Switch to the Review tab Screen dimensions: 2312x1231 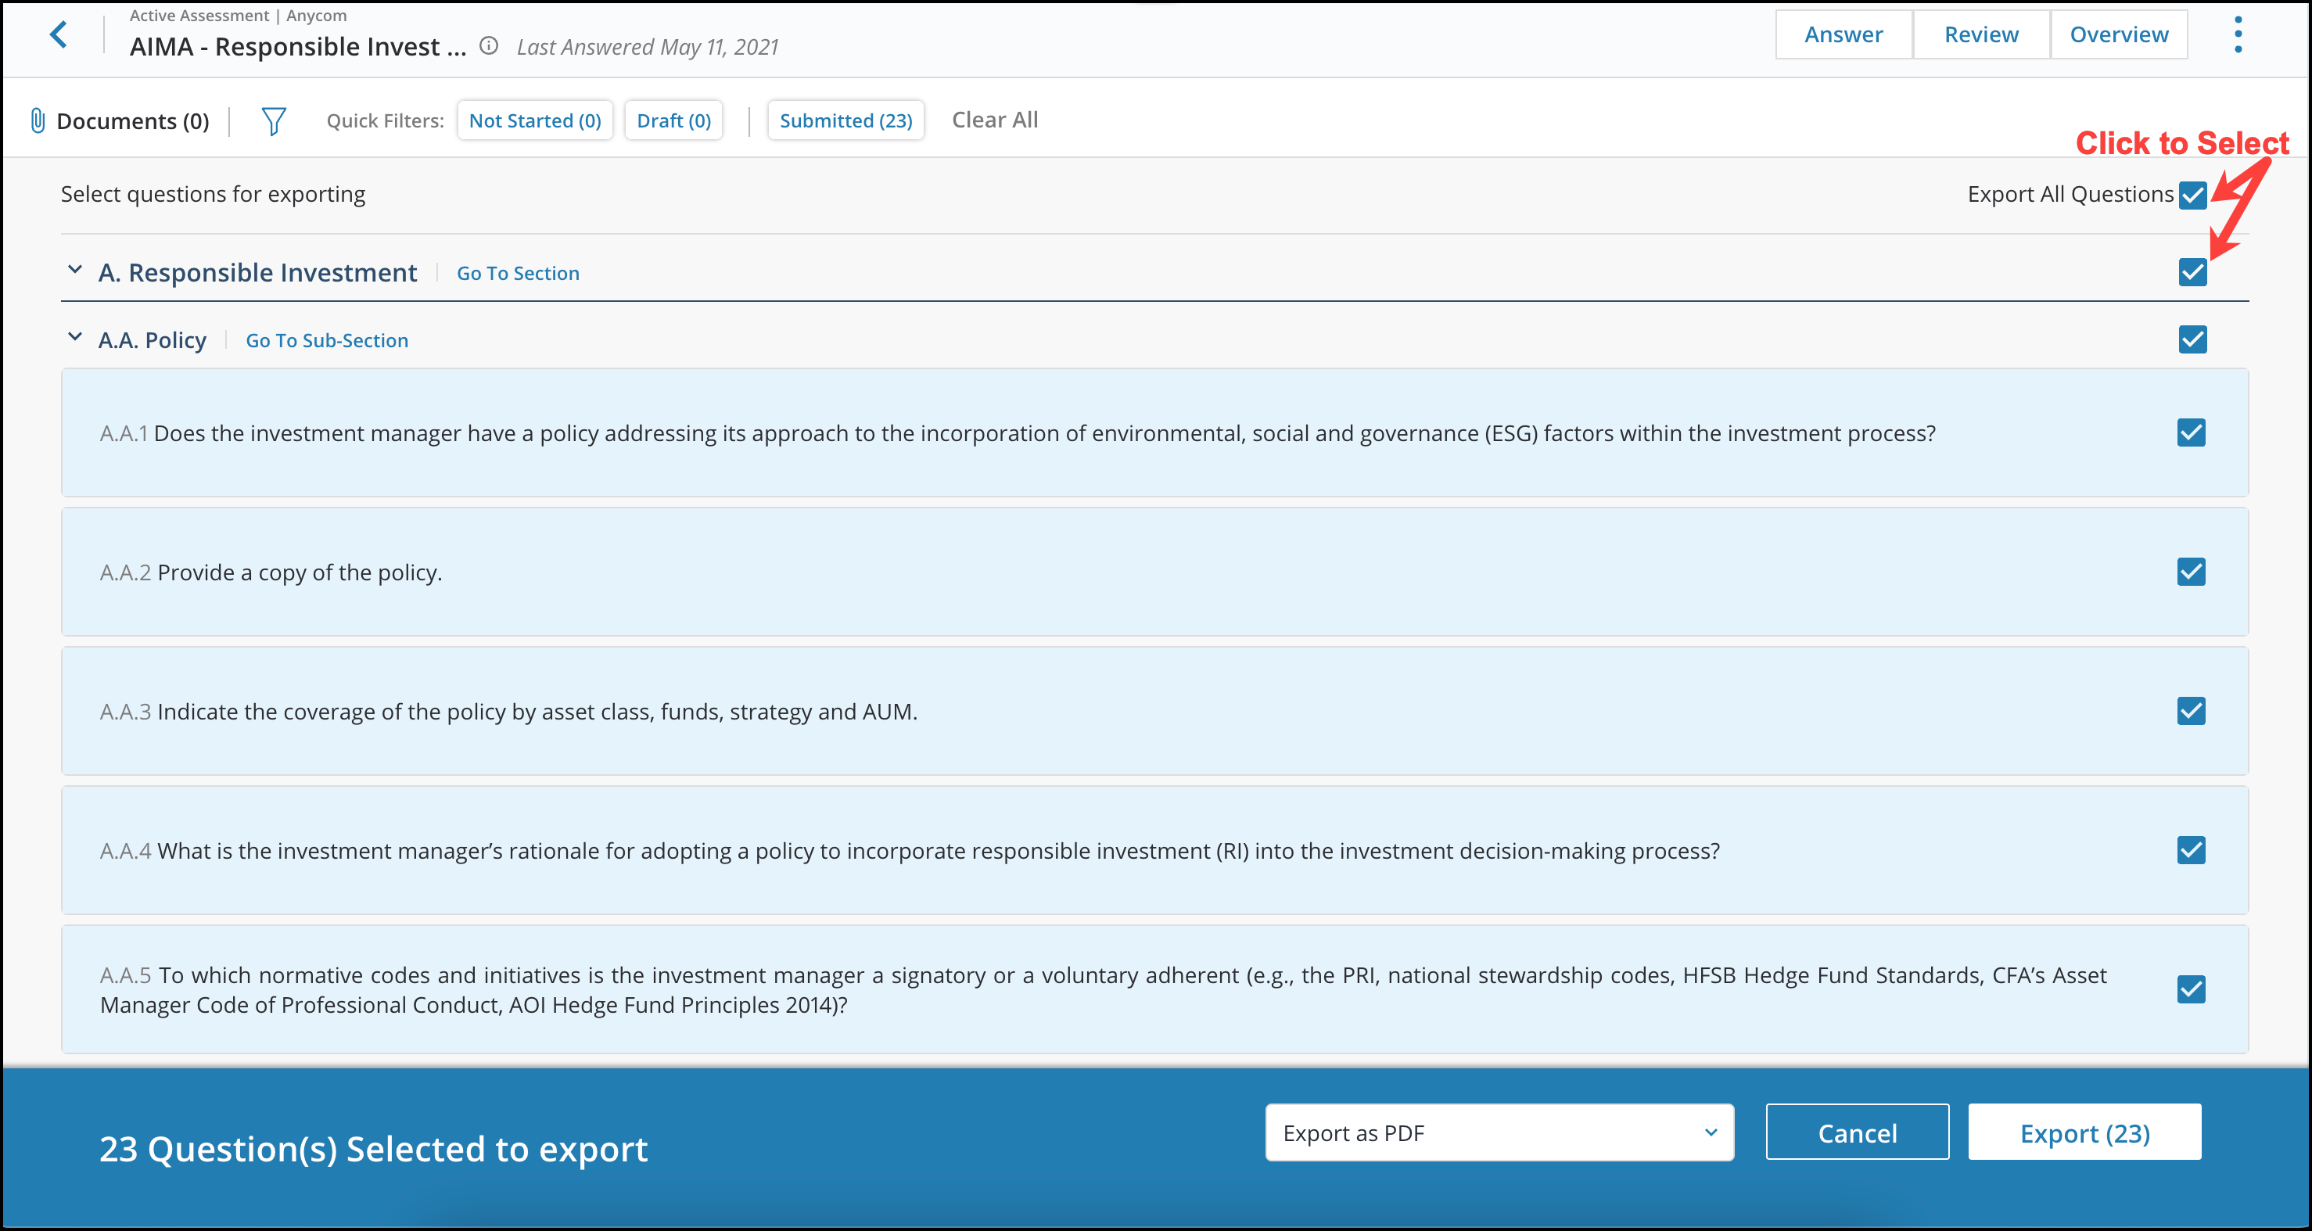click(1981, 35)
